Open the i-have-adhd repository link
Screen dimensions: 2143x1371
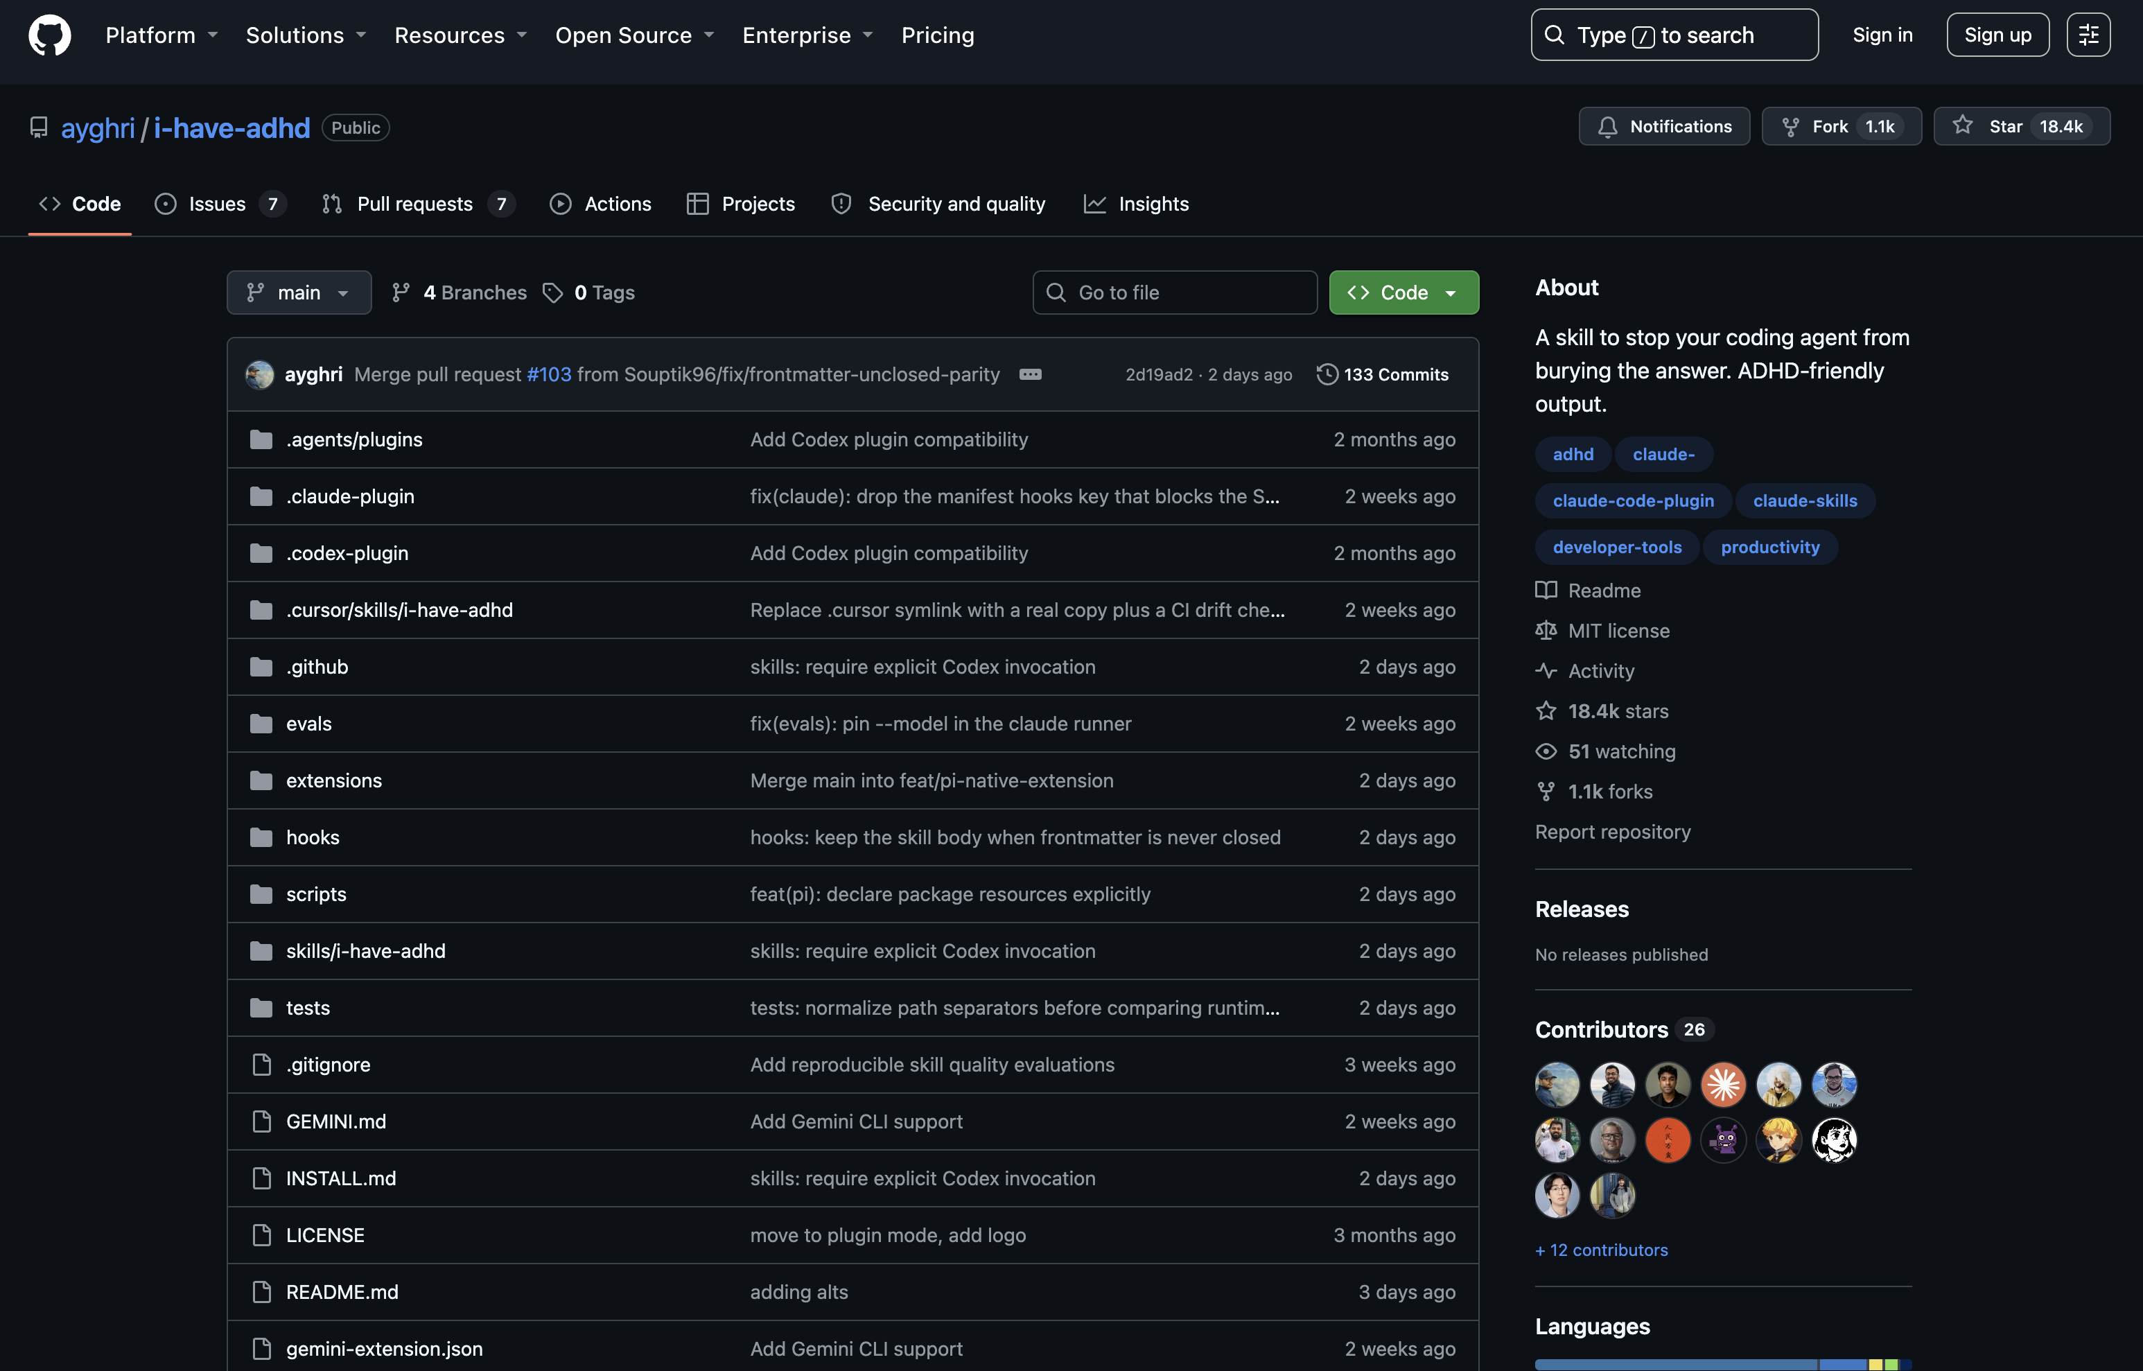point(231,128)
